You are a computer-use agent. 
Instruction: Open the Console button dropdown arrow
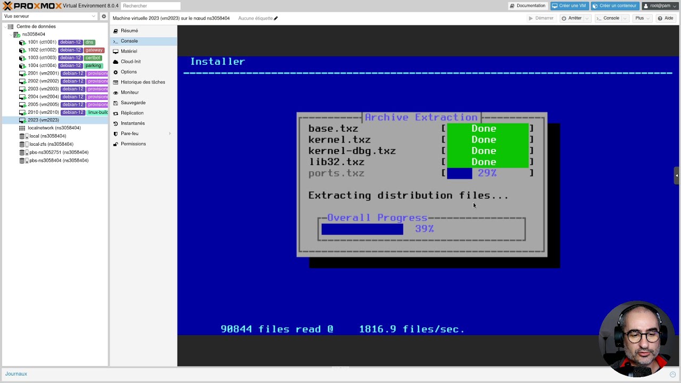pyautogui.click(x=624, y=18)
